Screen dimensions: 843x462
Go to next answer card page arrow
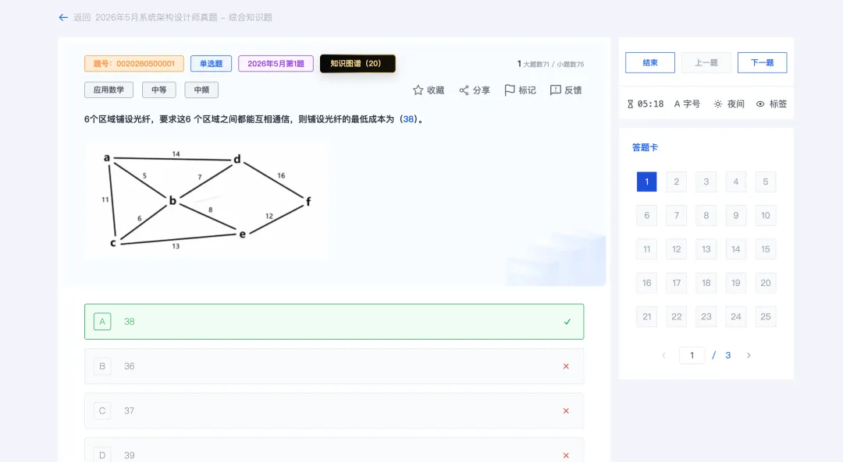[749, 355]
